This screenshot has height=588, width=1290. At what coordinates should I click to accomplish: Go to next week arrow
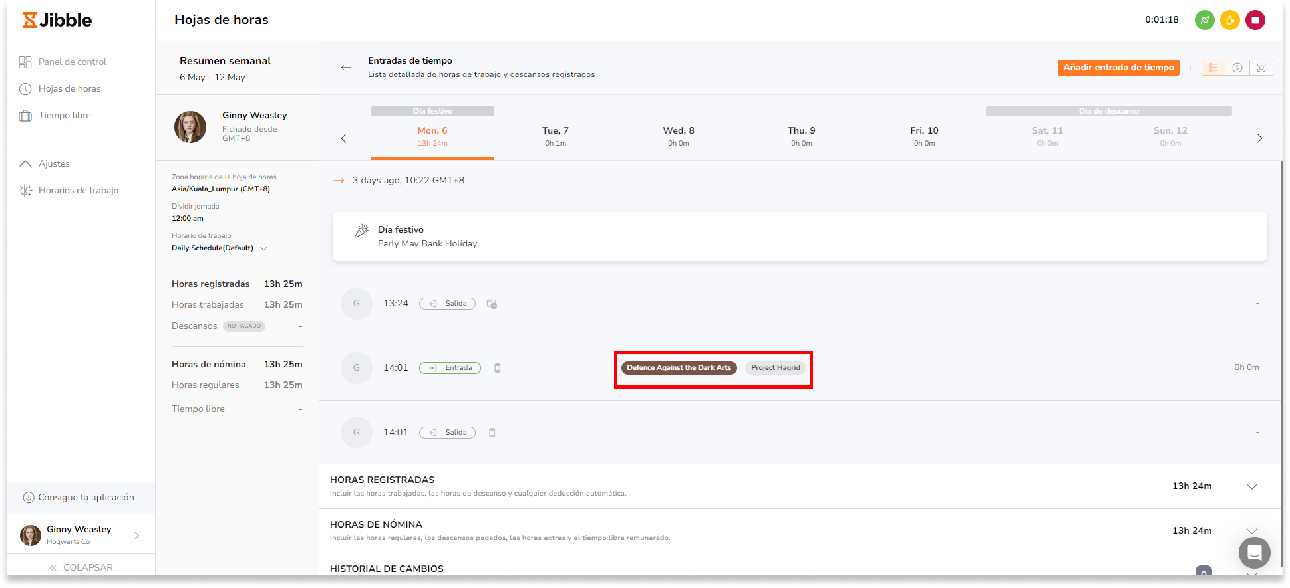tap(1259, 138)
